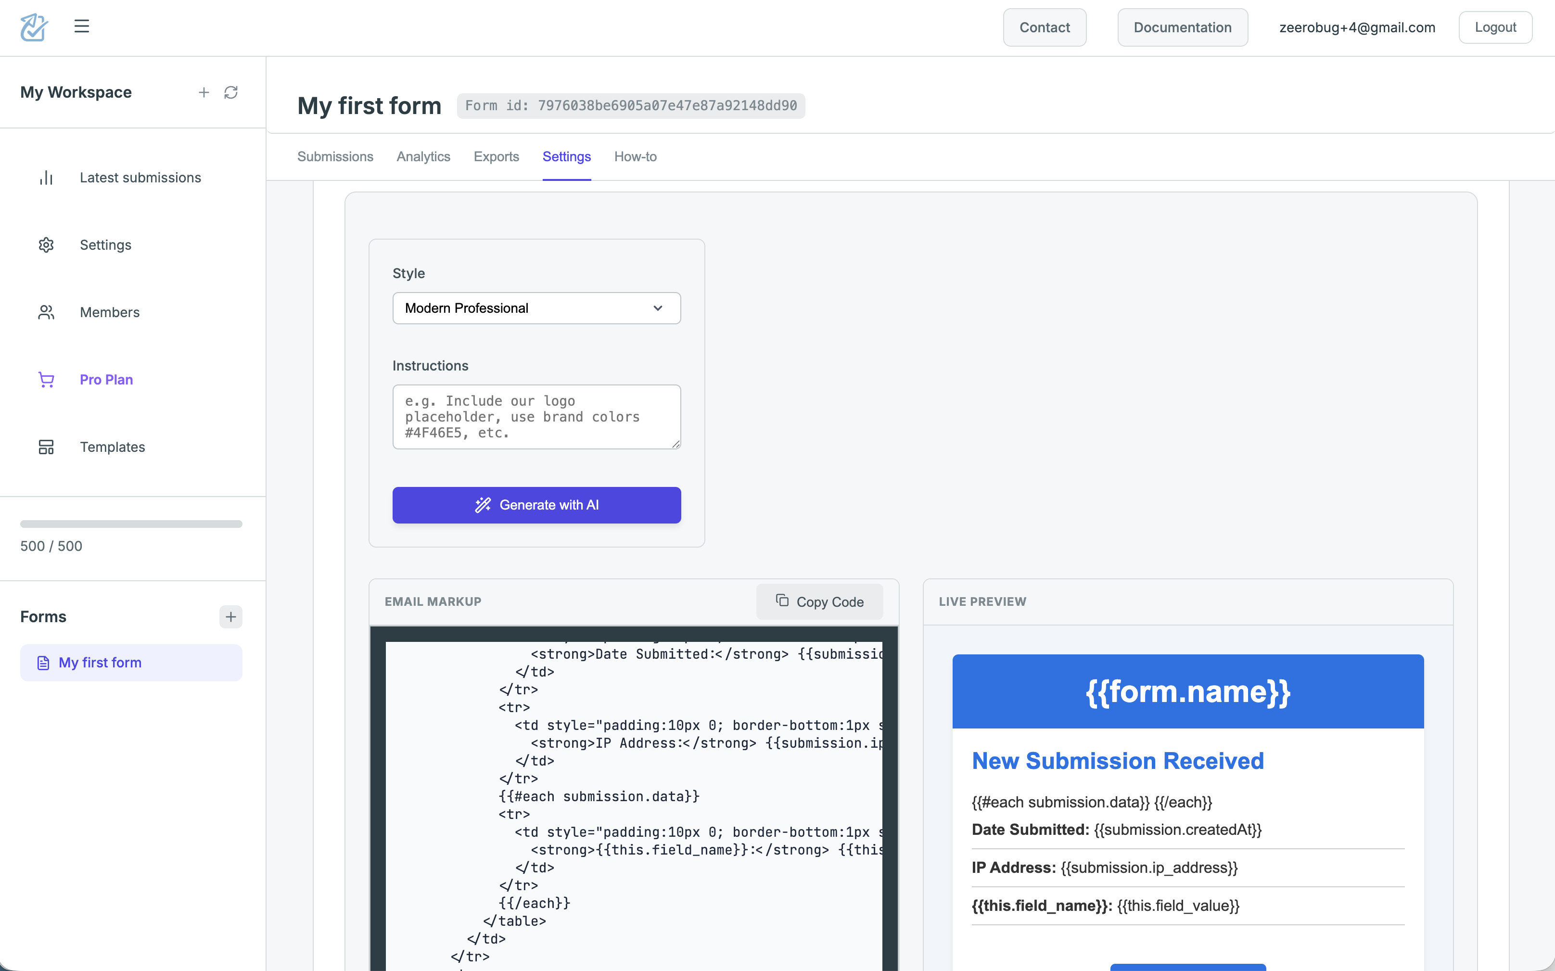The height and width of the screenshot is (971, 1555).
Task: Open the How-to tab
Action: [x=635, y=157]
